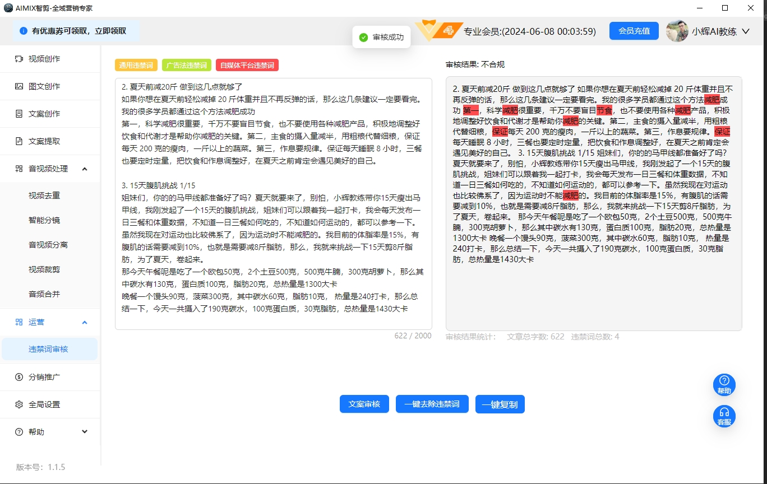Open 违禁词审核 menu item

(x=49, y=349)
